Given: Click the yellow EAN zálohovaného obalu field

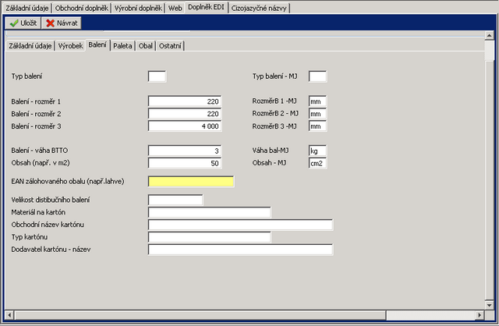Looking at the screenshot, I should coord(191,182).
